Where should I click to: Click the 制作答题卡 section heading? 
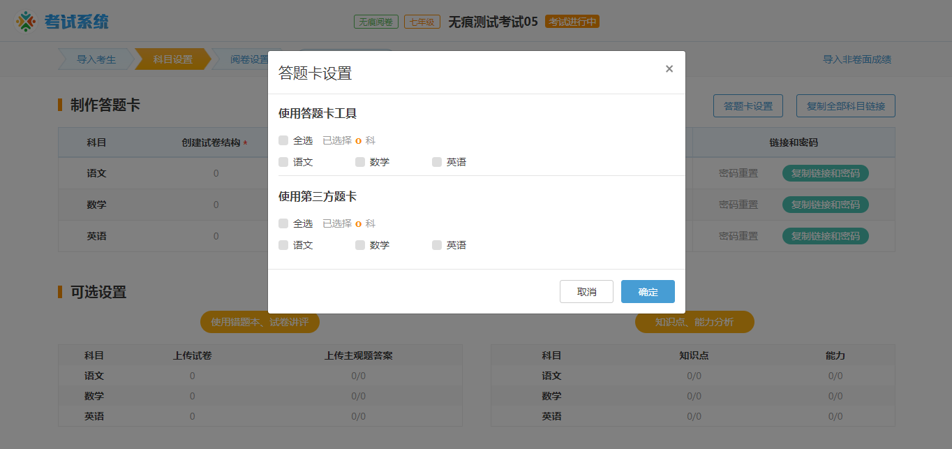(105, 105)
